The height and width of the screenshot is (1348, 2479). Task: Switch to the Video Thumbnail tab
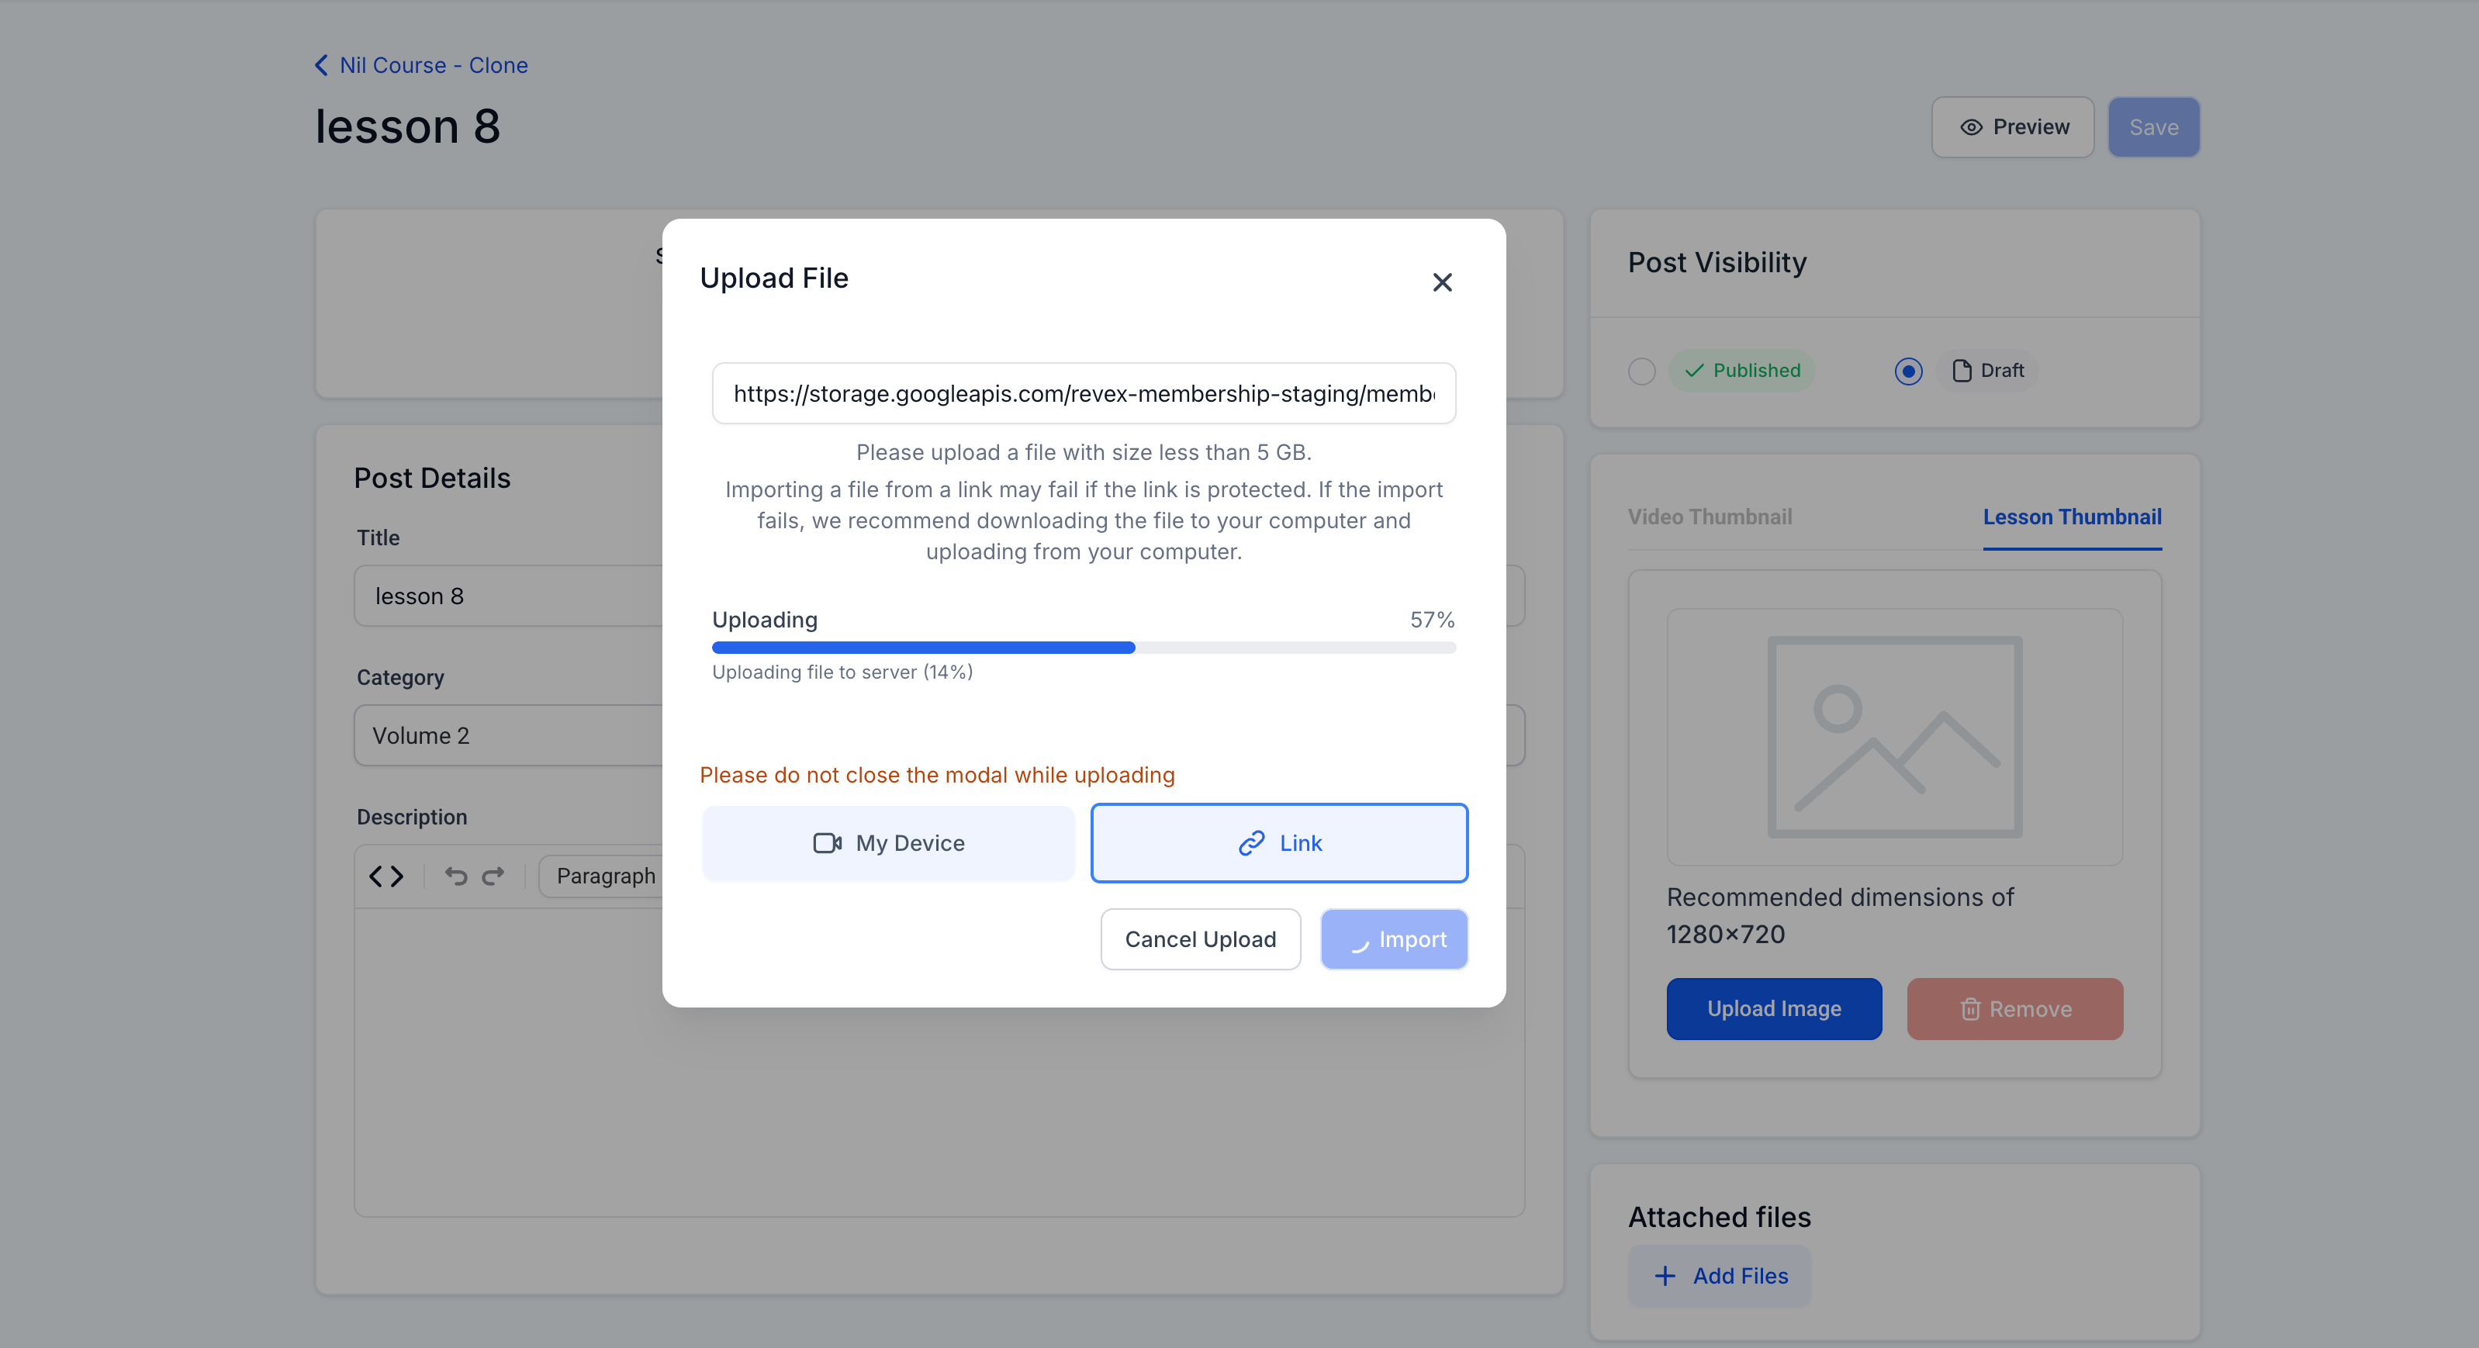(x=1709, y=517)
